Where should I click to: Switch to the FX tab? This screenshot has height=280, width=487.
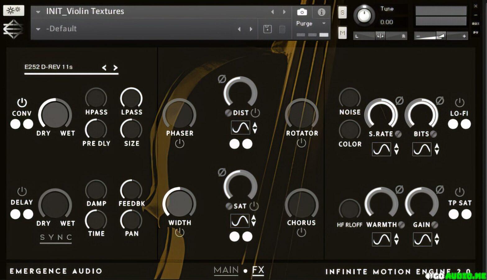258,270
